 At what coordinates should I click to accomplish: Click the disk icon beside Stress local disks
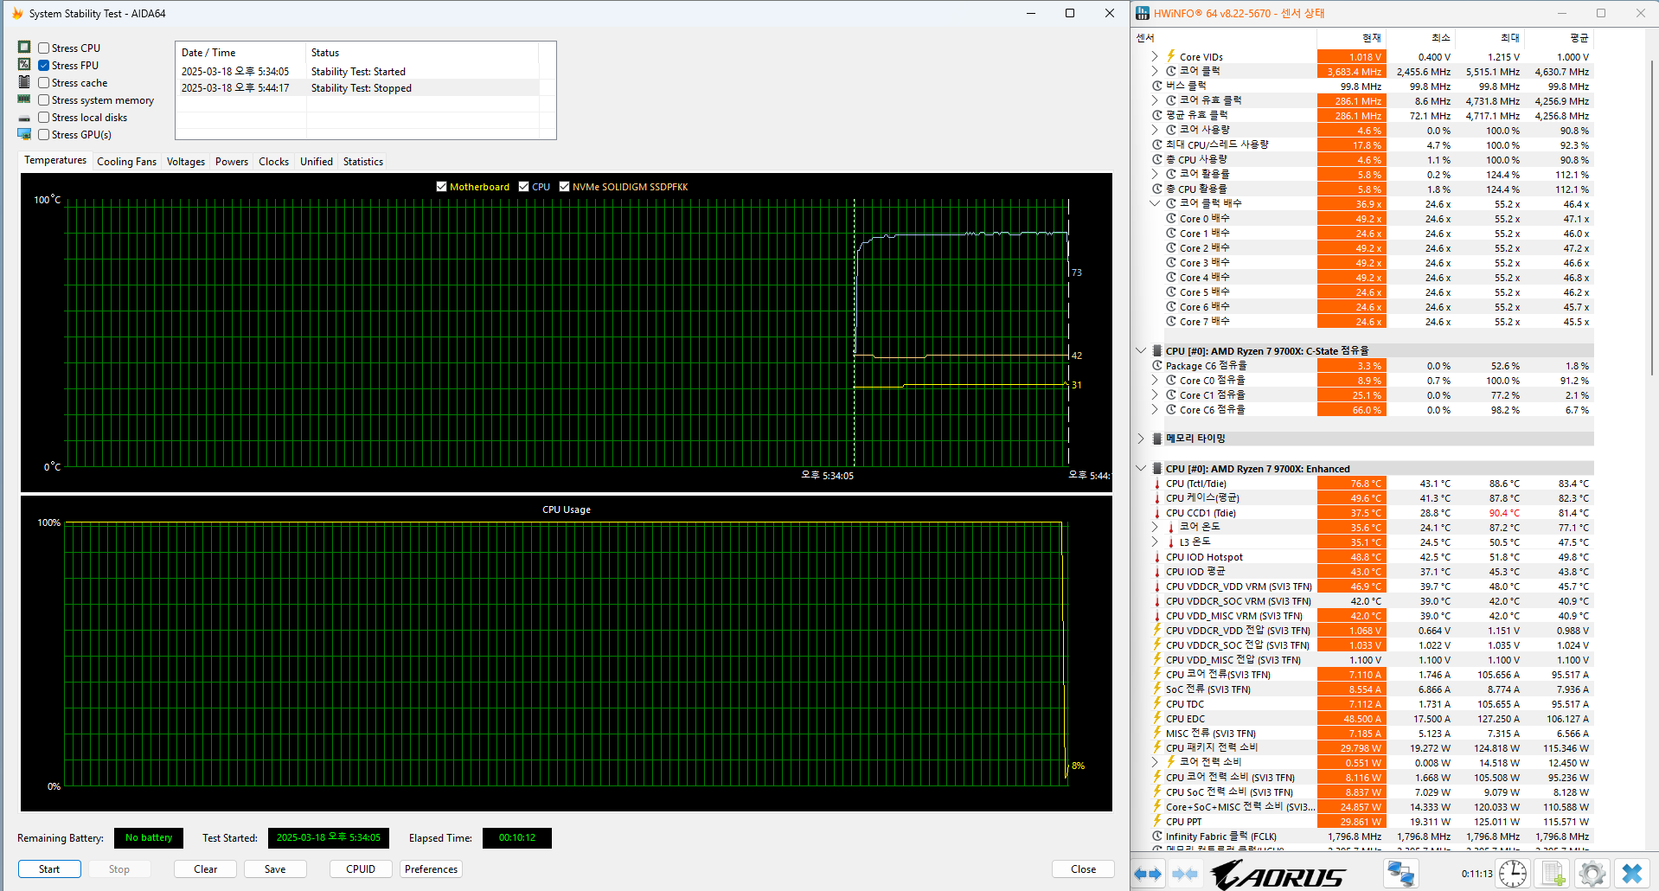point(24,118)
